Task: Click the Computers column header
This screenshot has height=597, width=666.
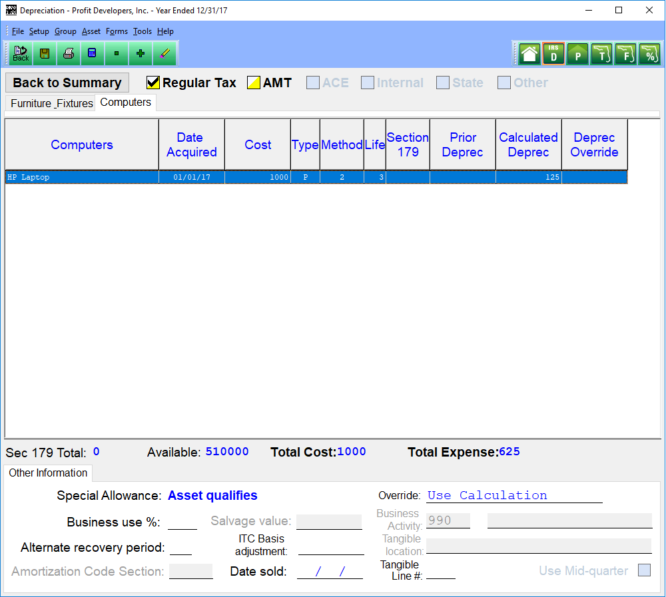Action: pyautogui.click(x=82, y=145)
